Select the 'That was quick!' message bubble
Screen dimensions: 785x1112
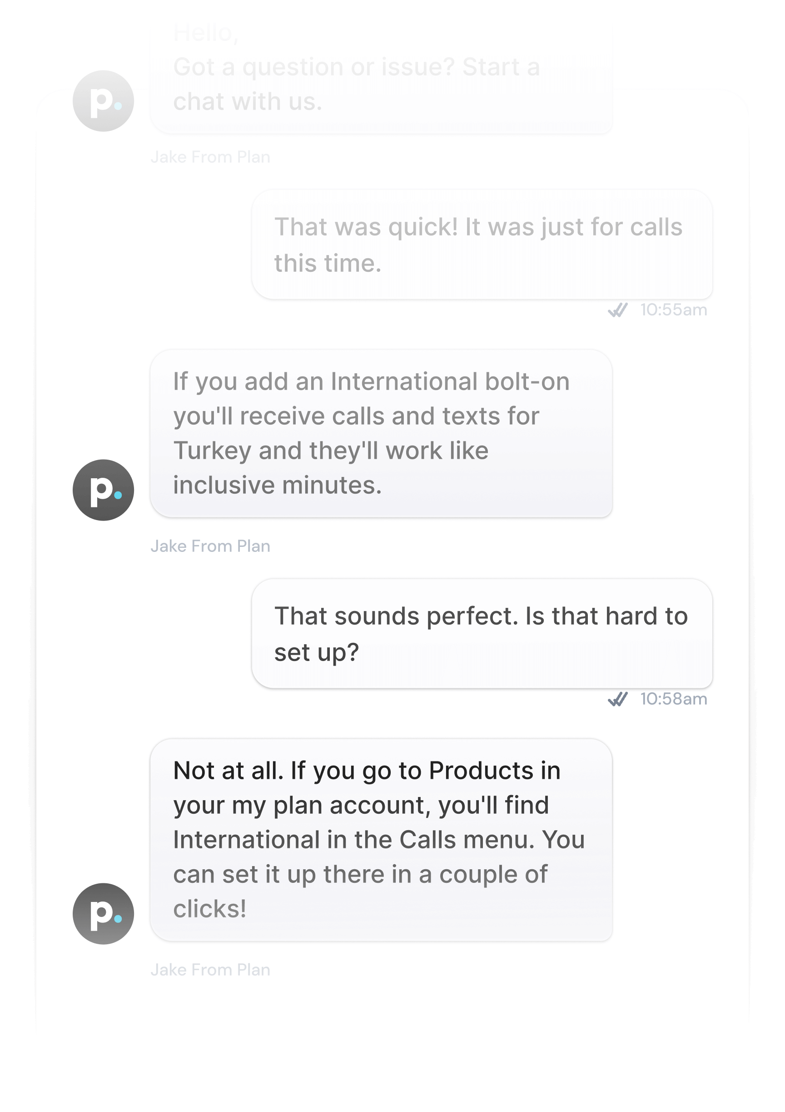(482, 245)
